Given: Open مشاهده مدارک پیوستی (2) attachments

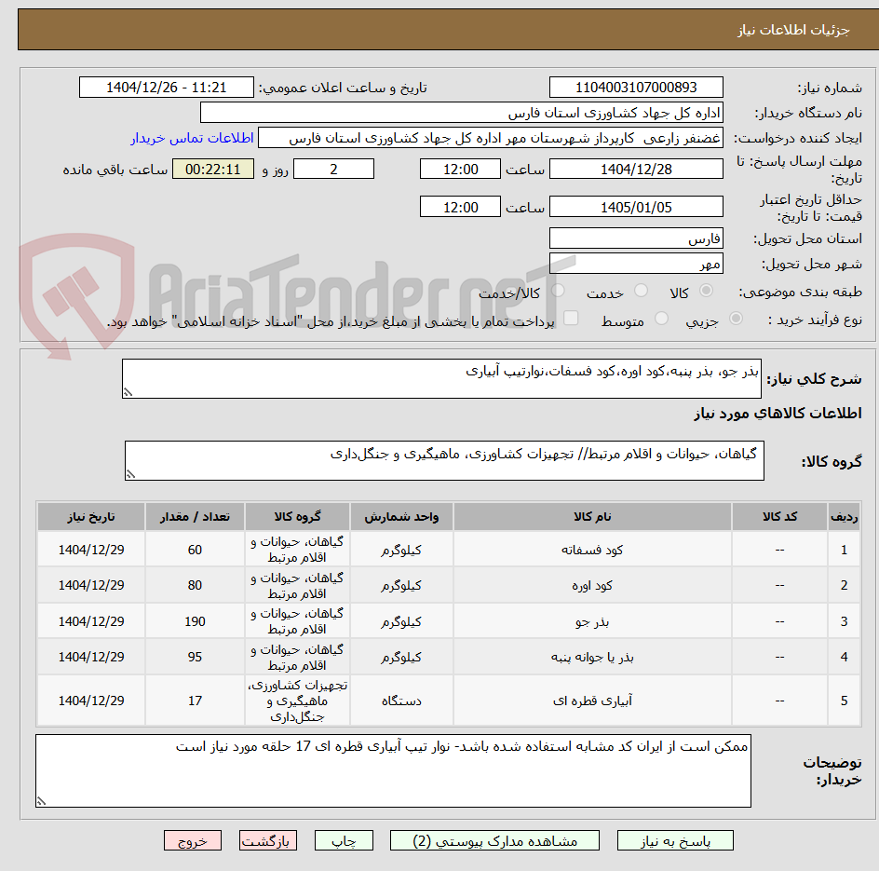Looking at the screenshot, I should pyautogui.click(x=494, y=840).
